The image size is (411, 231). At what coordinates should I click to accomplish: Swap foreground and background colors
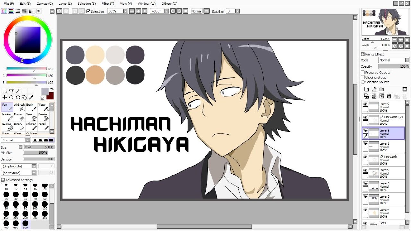coord(52,89)
